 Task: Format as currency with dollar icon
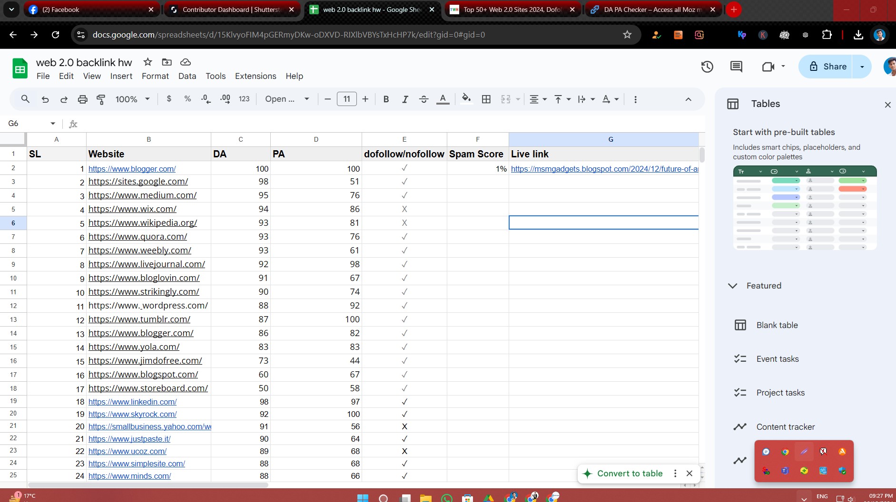coord(169,99)
